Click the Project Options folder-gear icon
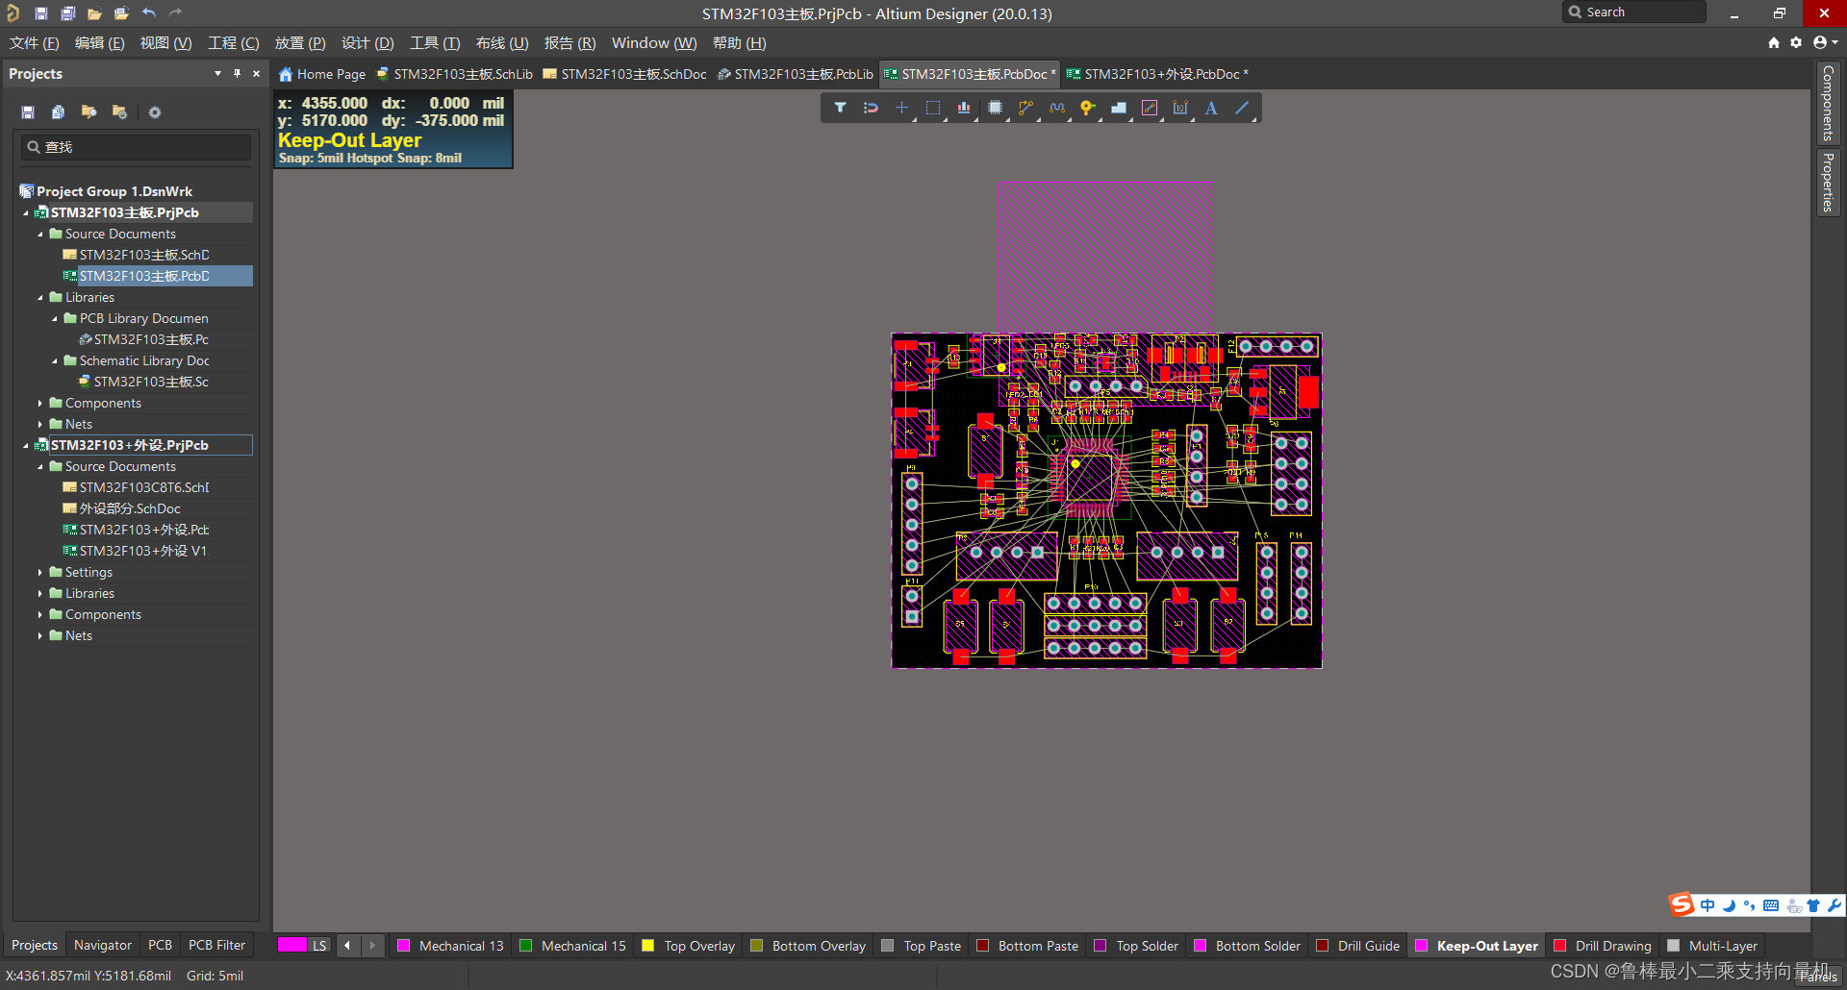Image resolution: width=1847 pixels, height=990 pixels. coord(119,112)
